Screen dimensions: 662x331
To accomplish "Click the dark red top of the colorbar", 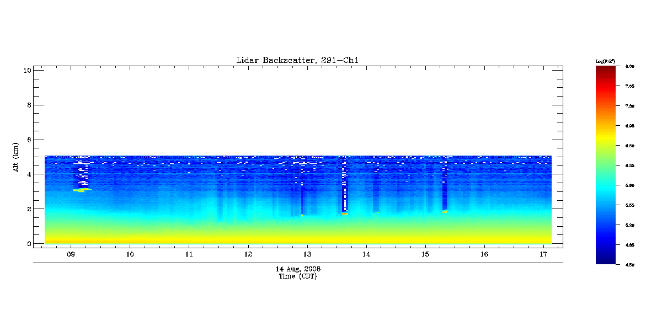I will 607,70.
